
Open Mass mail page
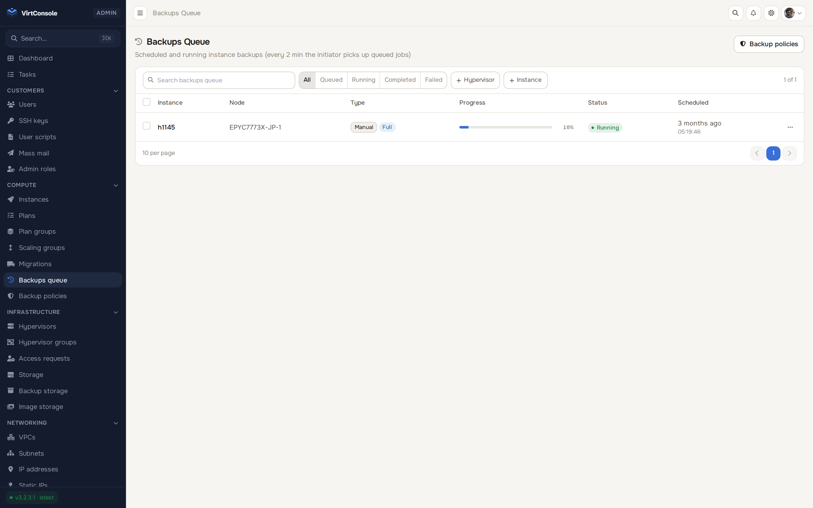tap(63, 153)
